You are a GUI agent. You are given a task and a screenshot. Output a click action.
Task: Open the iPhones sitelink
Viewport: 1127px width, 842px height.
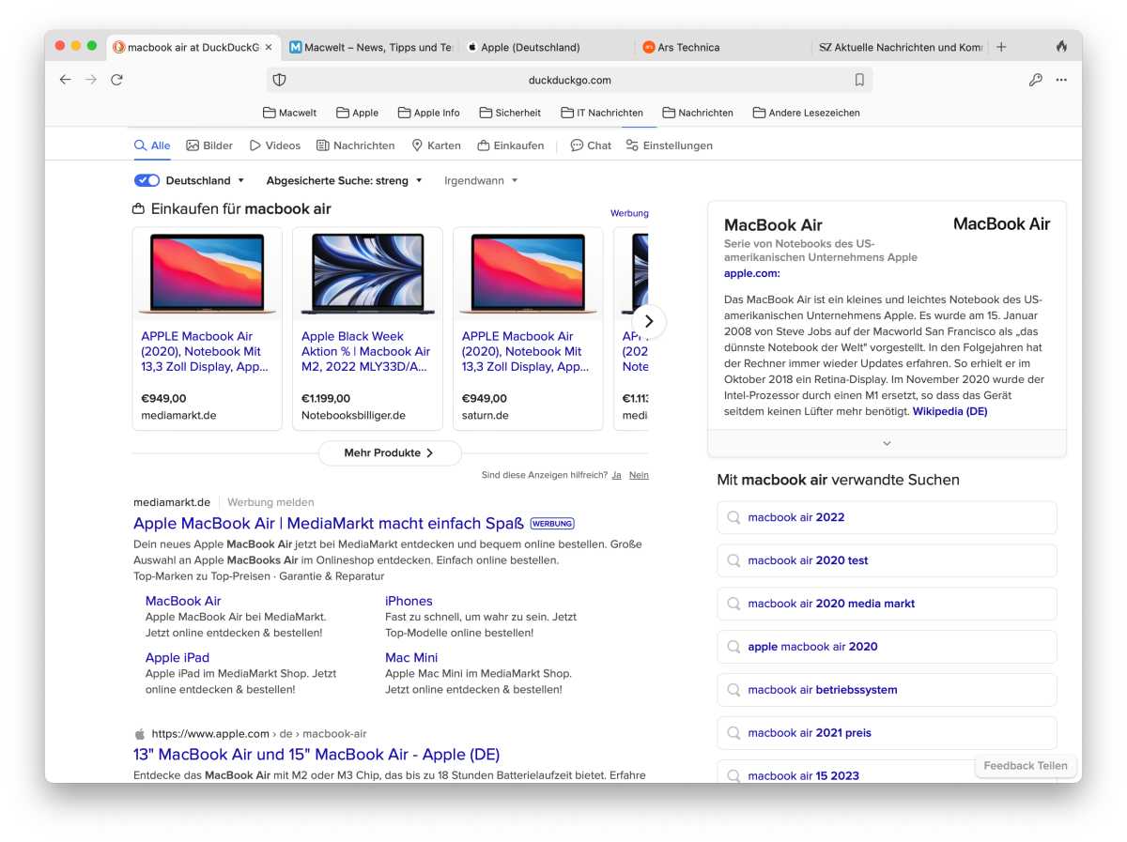click(x=409, y=601)
